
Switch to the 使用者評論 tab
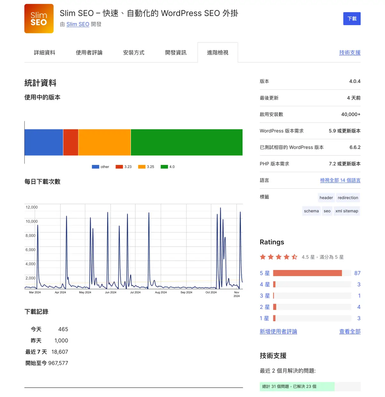[89, 52]
